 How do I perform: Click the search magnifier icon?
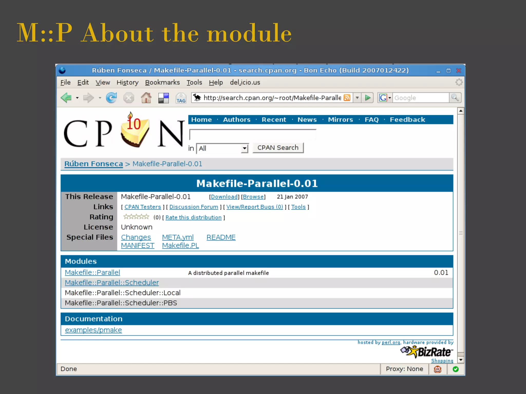click(x=455, y=98)
